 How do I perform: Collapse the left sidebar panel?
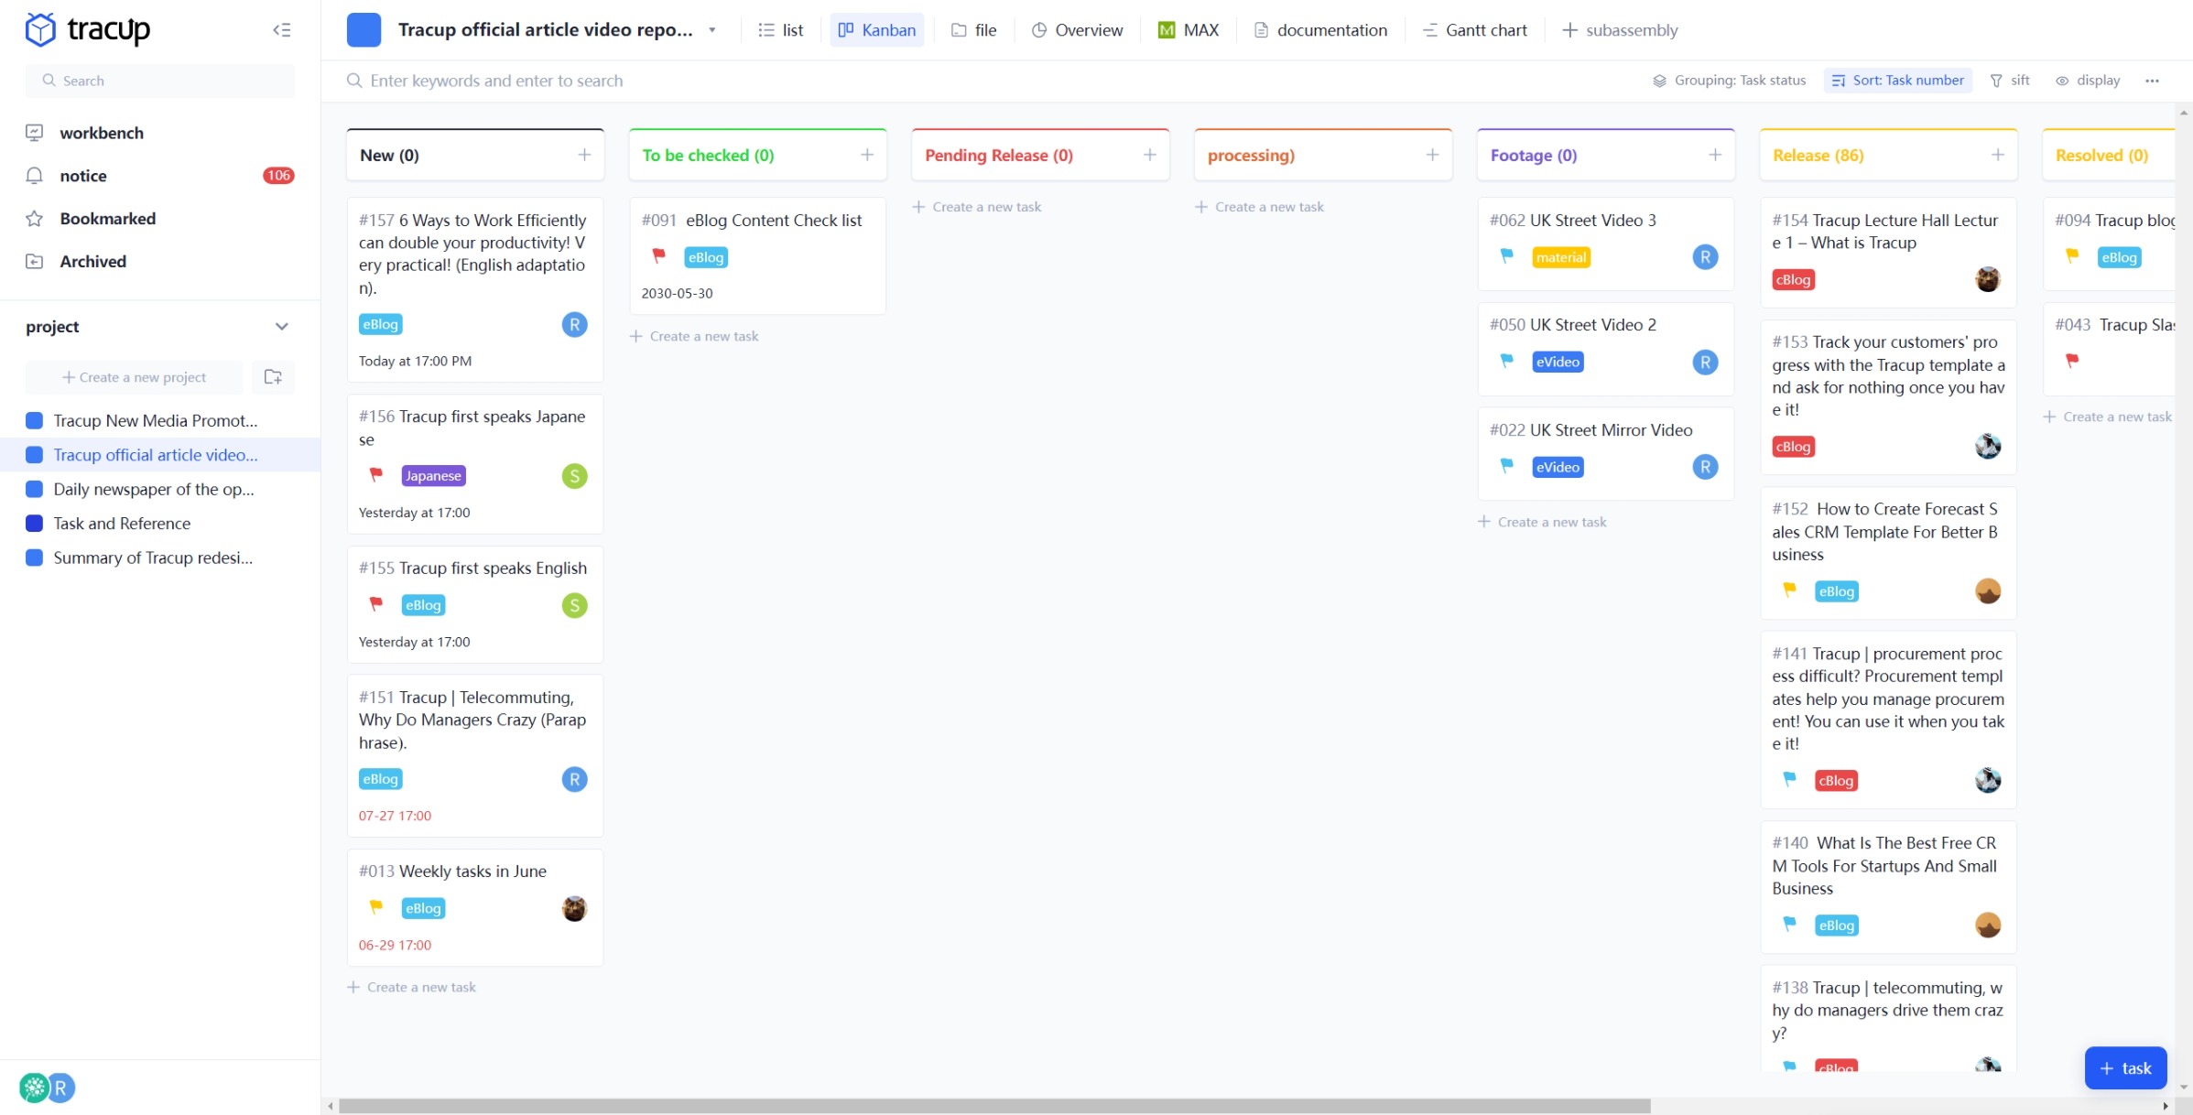coord(282,30)
